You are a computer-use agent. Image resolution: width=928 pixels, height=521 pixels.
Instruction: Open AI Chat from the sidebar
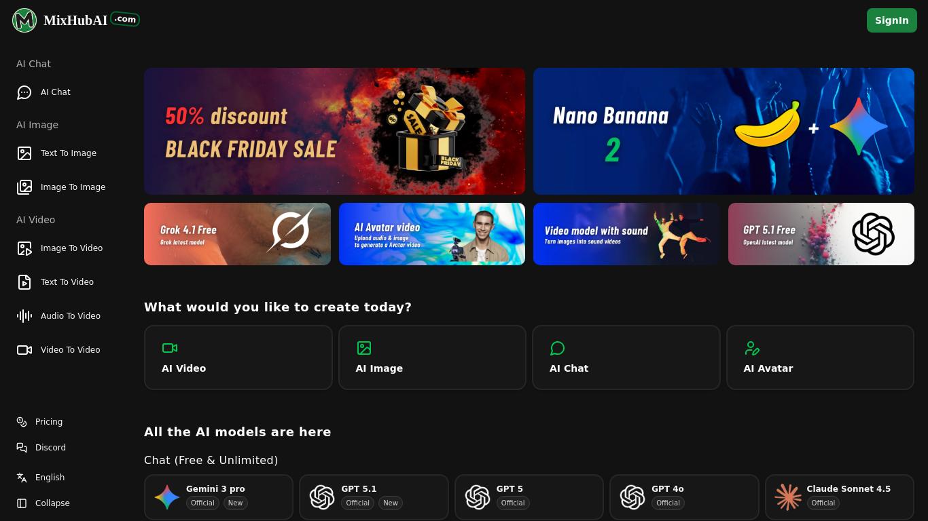(55, 92)
